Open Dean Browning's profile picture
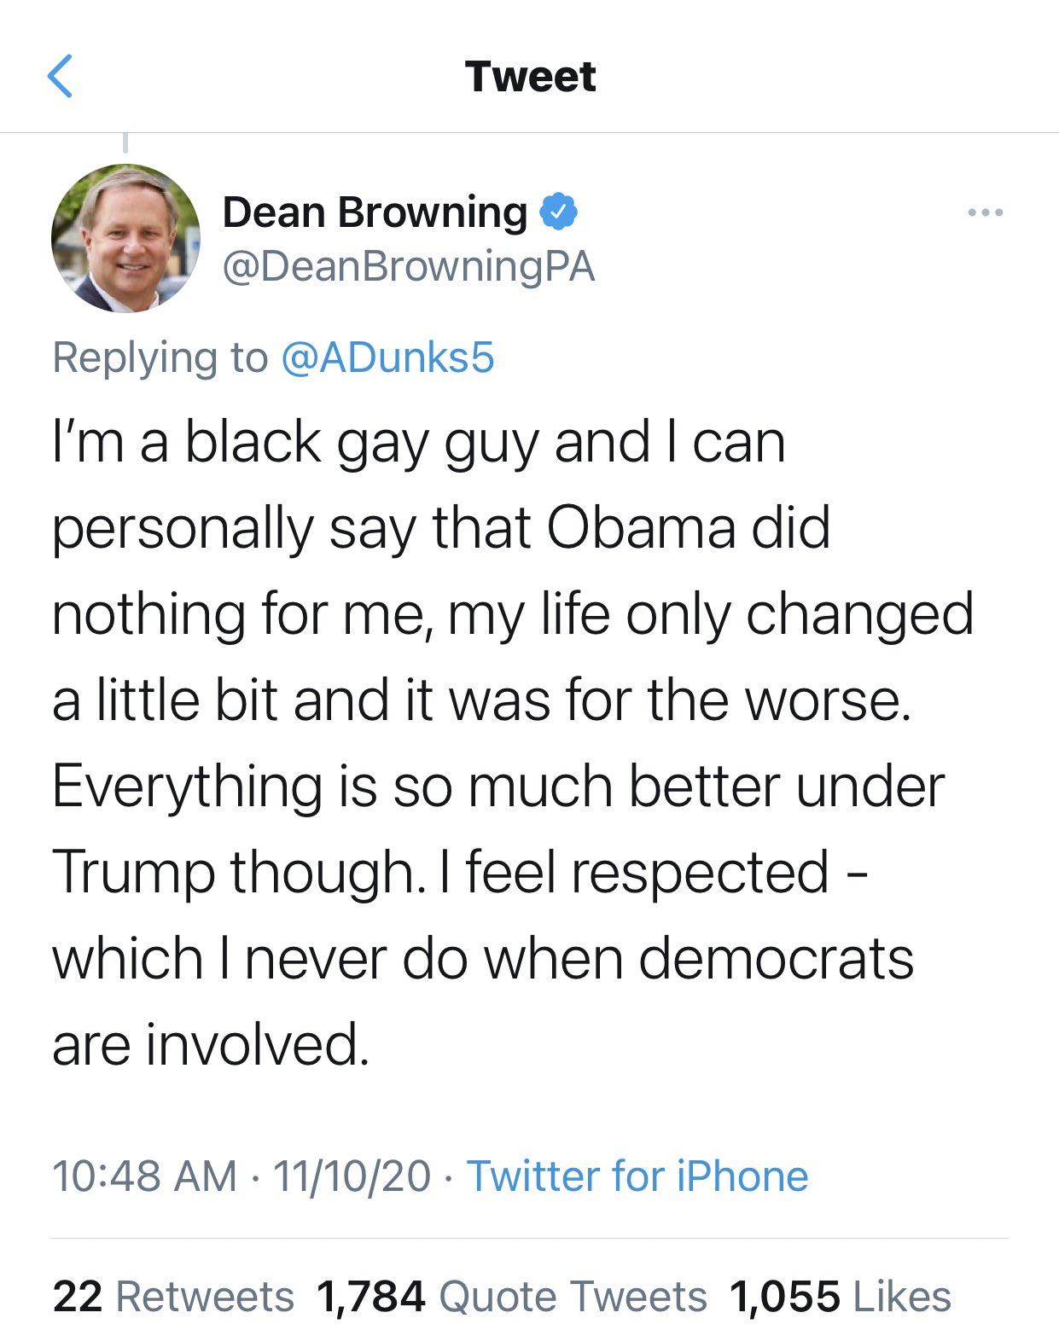 (125, 238)
